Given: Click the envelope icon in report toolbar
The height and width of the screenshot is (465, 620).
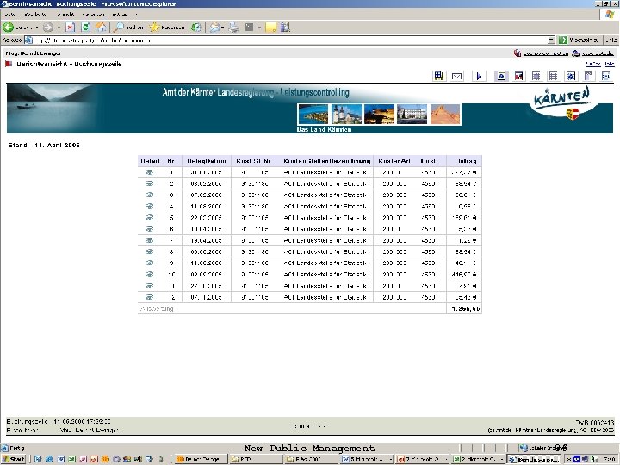Looking at the screenshot, I should coord(456,76).
